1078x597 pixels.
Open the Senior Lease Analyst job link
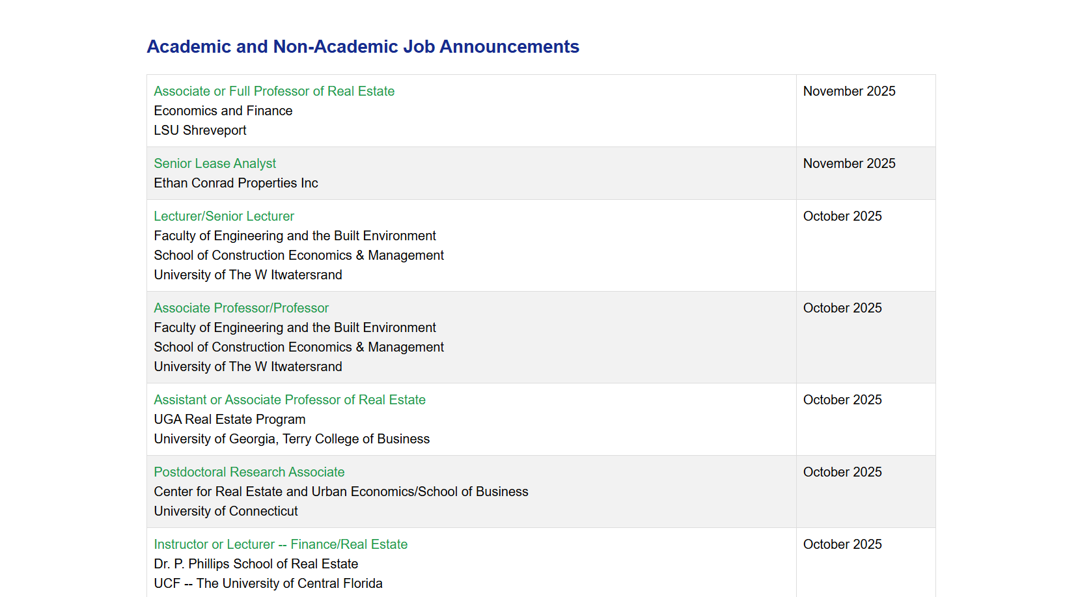pos(215,163)
